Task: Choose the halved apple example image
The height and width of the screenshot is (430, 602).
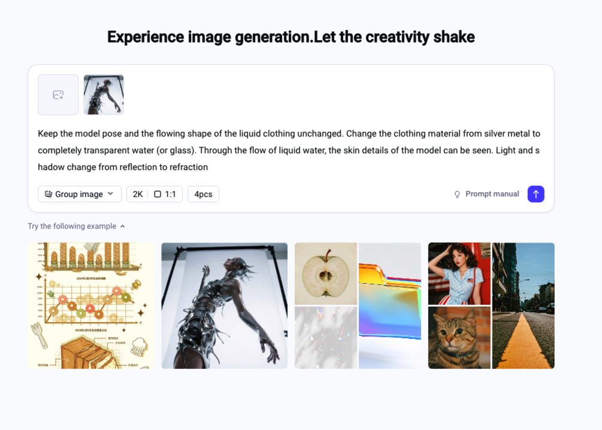Action: [x=325, y=273]
